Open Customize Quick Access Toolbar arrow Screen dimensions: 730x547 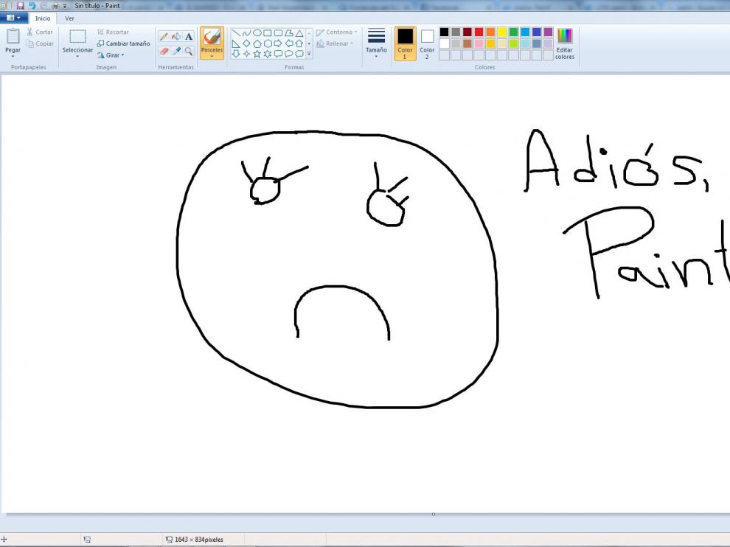point(65,6)
